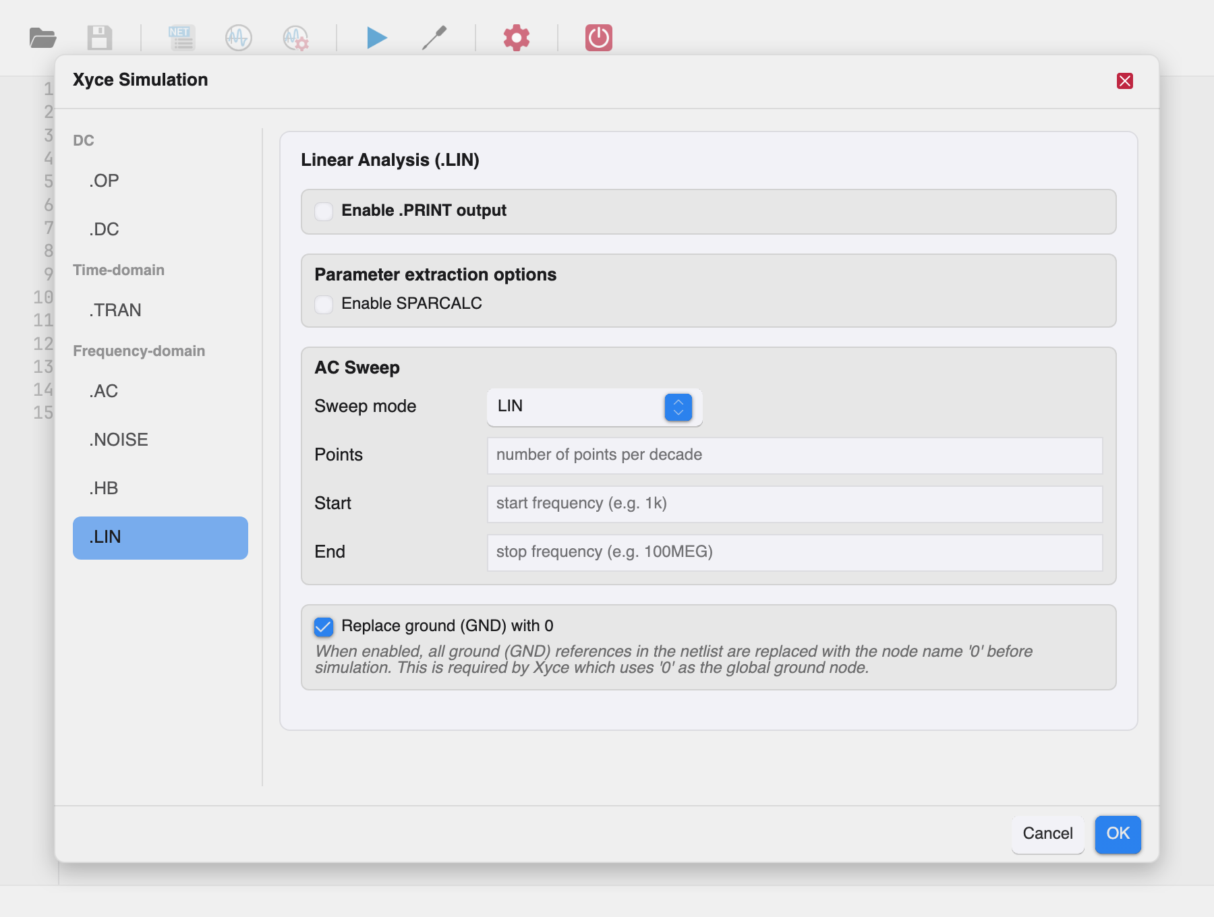Confirm with the OK button
Screen dimensions: 1214x917
1118,834
